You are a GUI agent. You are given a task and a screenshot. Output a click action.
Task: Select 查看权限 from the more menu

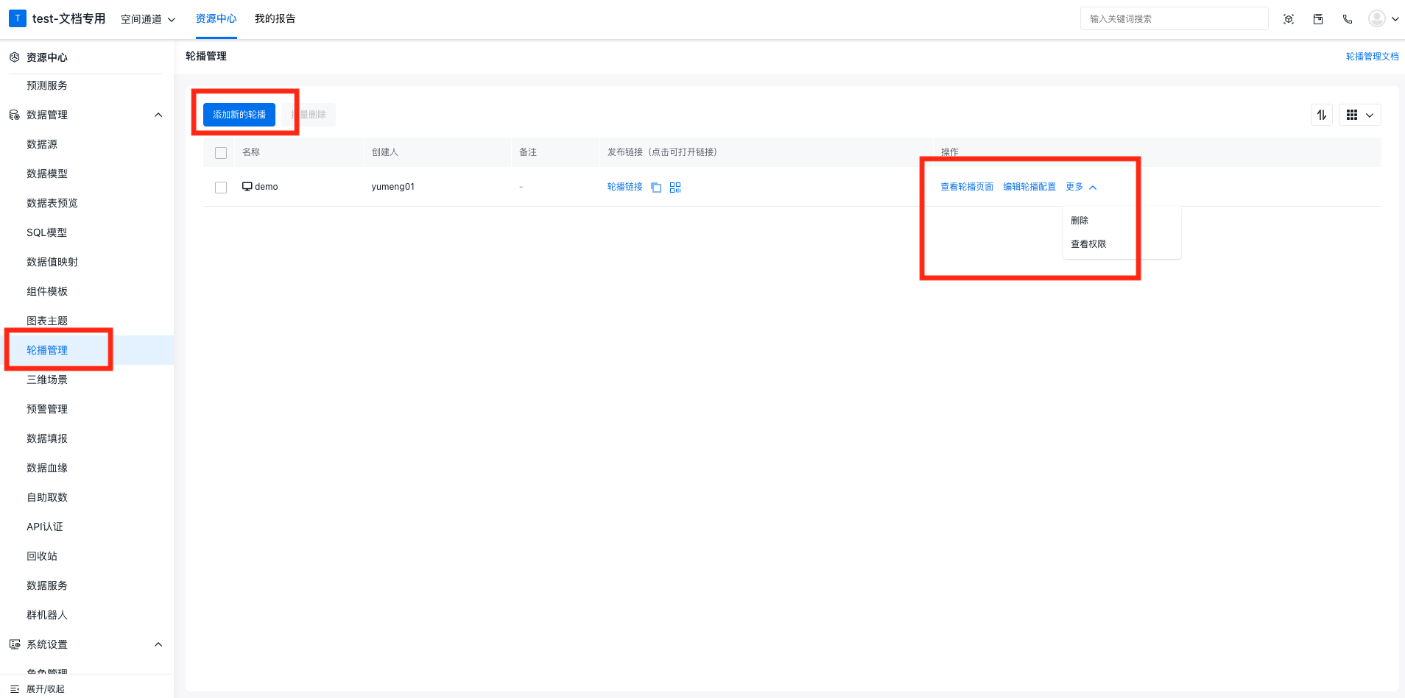1088,244
